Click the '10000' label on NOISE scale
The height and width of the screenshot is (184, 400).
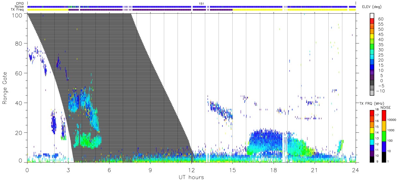[392, 120]
